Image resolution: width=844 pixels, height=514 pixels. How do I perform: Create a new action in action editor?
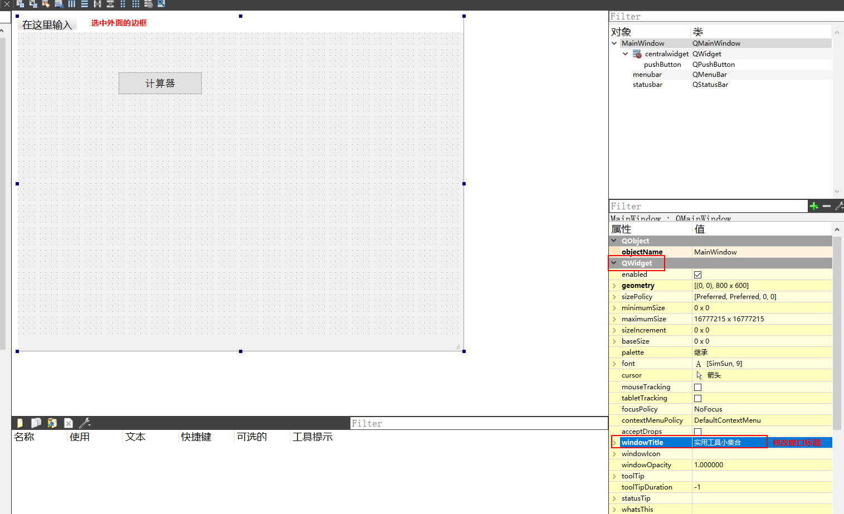20,423
